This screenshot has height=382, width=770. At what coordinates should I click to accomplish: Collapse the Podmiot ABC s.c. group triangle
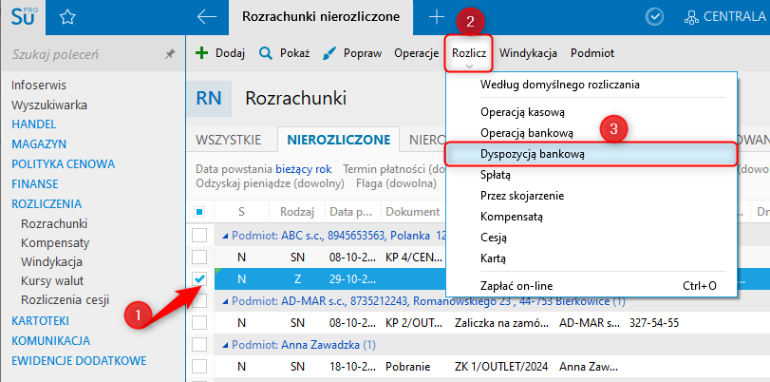(225, 236)
